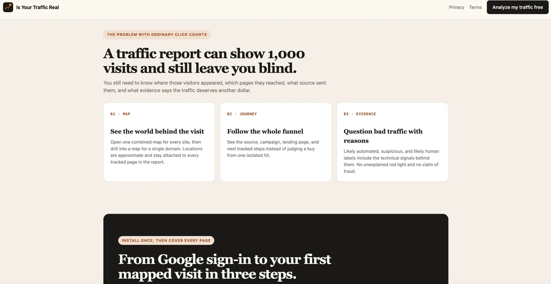Screen dimensions: 551x284
Task: Click the '01 · MAP' card label
Action: point(120,114)
